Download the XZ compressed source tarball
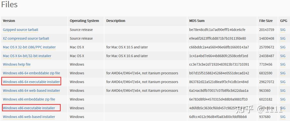290x121 pixels. (x=26, y=38)
